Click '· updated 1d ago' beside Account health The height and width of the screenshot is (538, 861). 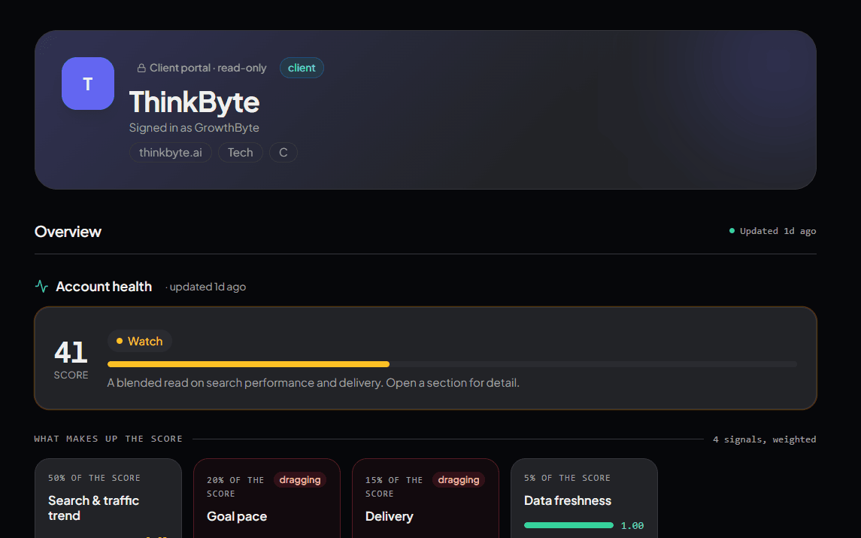point(205,287)
